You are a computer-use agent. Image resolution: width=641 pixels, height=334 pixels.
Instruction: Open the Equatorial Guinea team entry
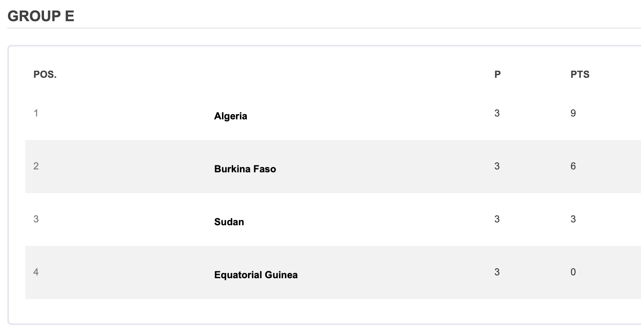tap(256, 275)
